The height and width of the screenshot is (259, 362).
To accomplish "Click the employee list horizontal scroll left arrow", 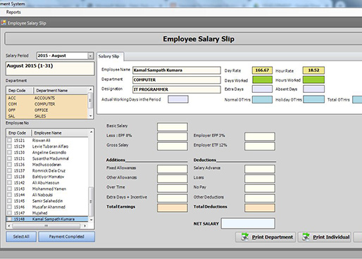I will pos(9,226).
